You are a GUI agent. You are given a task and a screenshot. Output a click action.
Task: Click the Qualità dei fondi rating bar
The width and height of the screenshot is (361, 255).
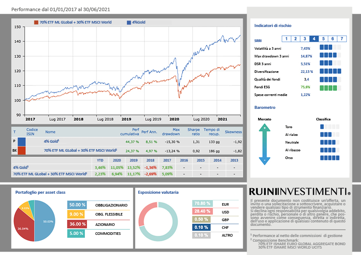coord(331,80)
